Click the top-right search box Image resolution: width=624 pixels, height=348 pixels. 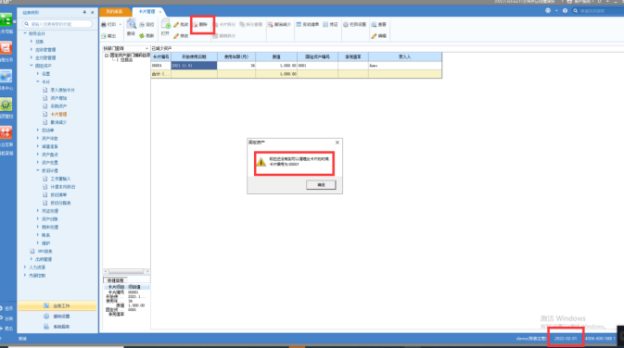[597, 11]
